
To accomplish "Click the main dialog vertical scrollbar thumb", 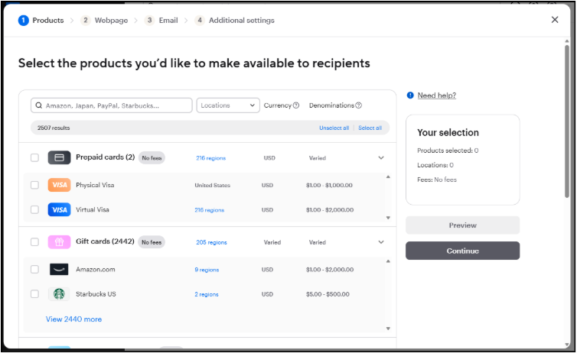I will point(567,121).
